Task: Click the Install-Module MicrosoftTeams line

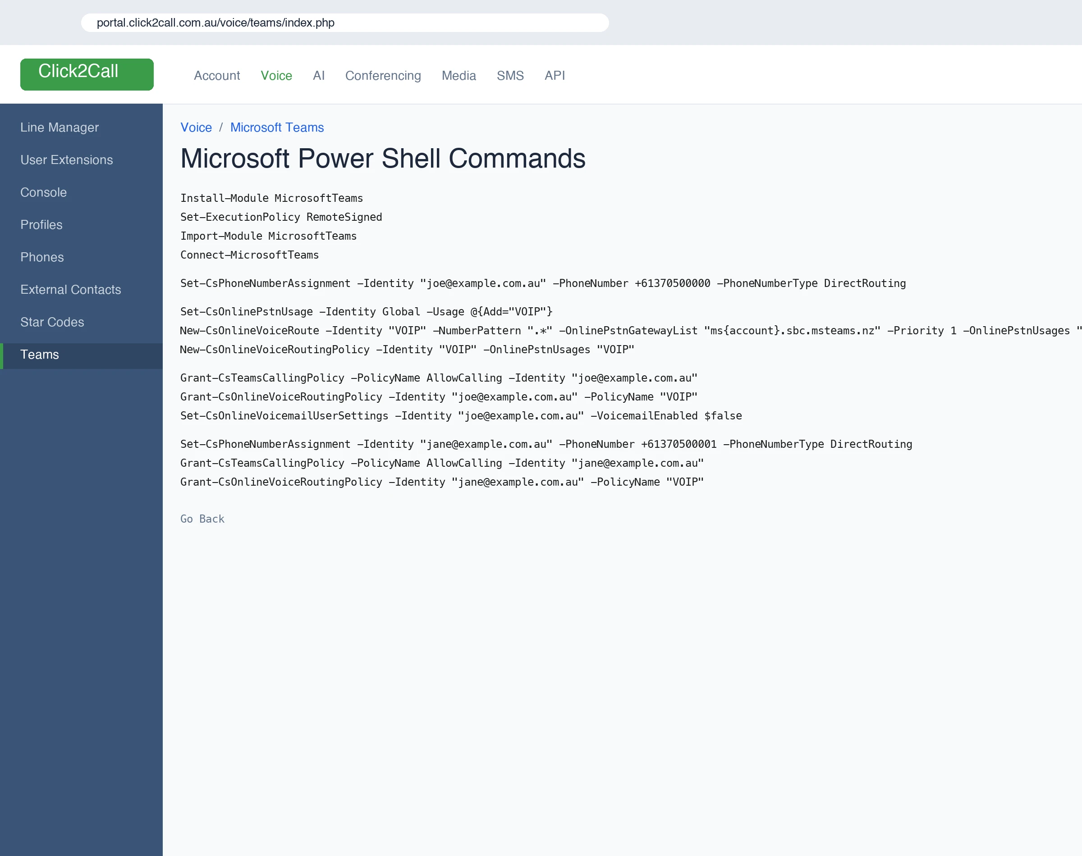Action: [x=271, y=199]
